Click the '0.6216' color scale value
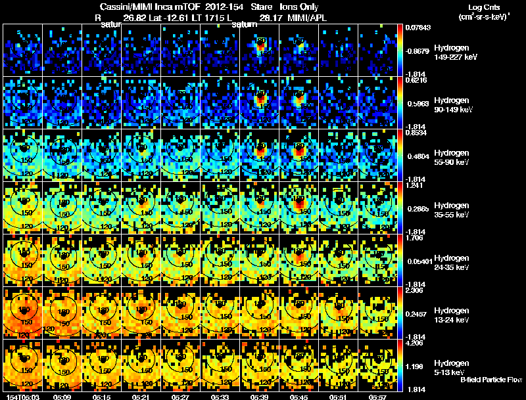This screenshot has height=400, width=526. 416,80
